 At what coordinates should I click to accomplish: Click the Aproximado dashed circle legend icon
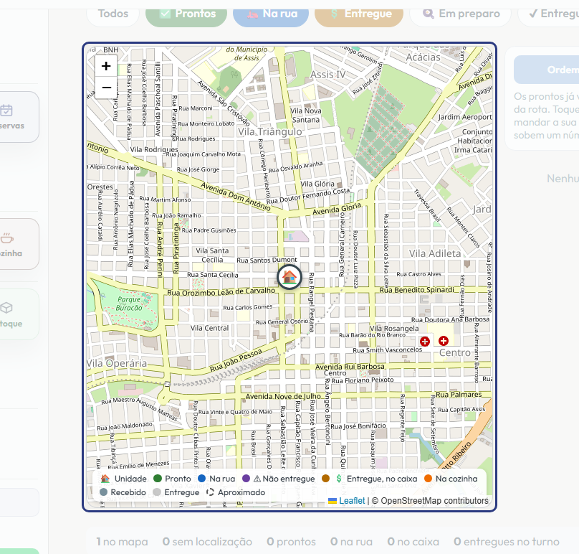210,492
